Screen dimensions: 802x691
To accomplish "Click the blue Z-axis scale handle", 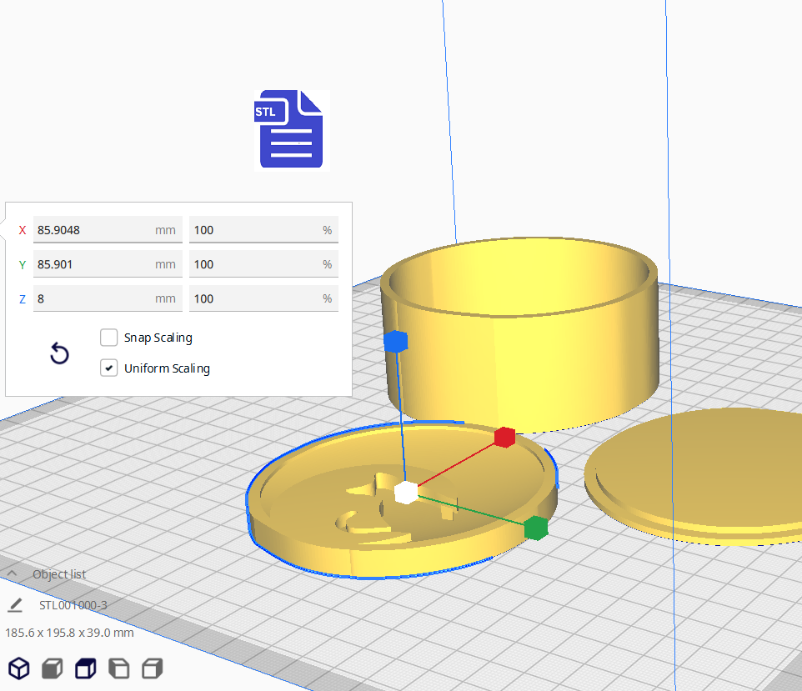I will tap(395, 341).
